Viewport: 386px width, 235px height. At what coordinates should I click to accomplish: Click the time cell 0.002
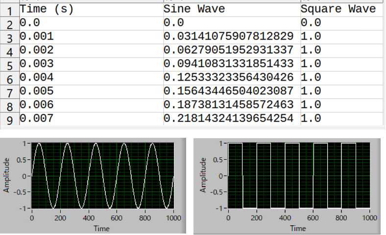point(91,51)
